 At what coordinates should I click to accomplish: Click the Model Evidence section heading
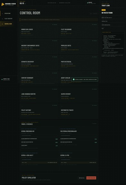click(27, 124)
